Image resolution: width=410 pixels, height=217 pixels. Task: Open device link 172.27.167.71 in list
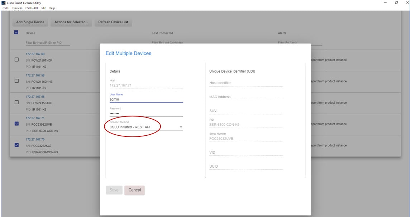click(35, 118)
